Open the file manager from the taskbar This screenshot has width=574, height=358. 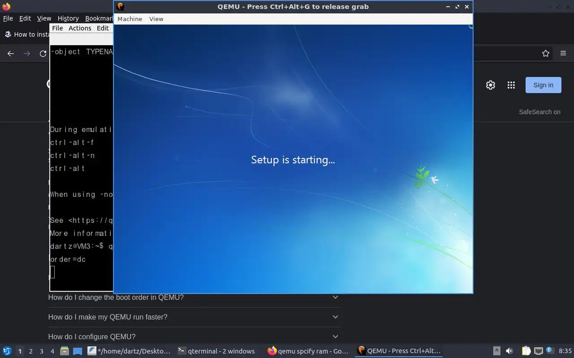(64, 351)
